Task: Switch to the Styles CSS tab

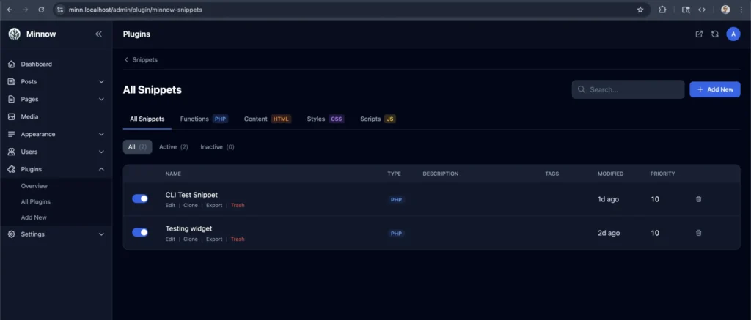Action: point(325,119)
